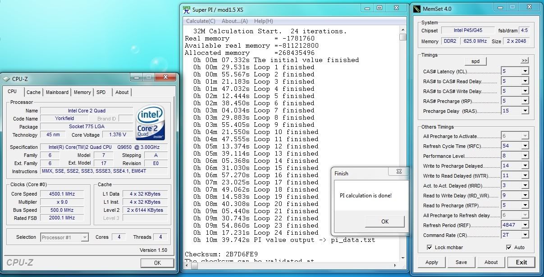544x277 pixels.
Task: Click the Core Speed value '4500.1 MHz'
Action: coord(62,194)
